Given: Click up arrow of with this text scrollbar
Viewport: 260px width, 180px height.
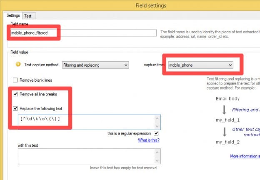Looking at the screenshot, I should pyautogui.click(x=157, y=152).
